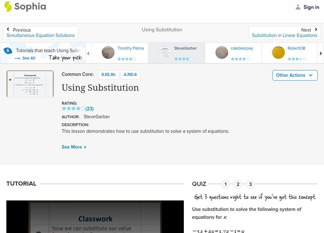Open calebkarpay's tutorial avatar
Screen dimensions: 324x233
tap(221, 51)
